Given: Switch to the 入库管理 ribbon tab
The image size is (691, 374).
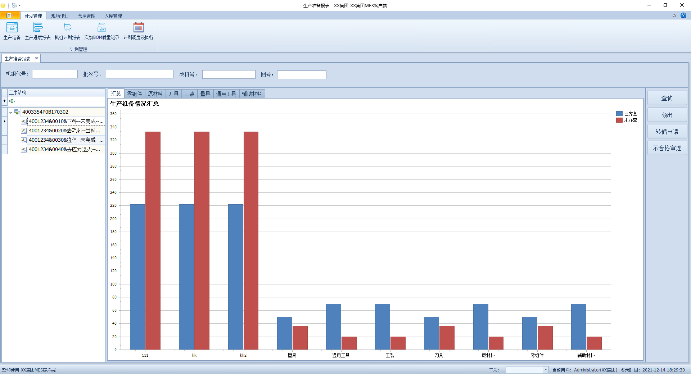Looking at the screenshot, I should (113, 16).
